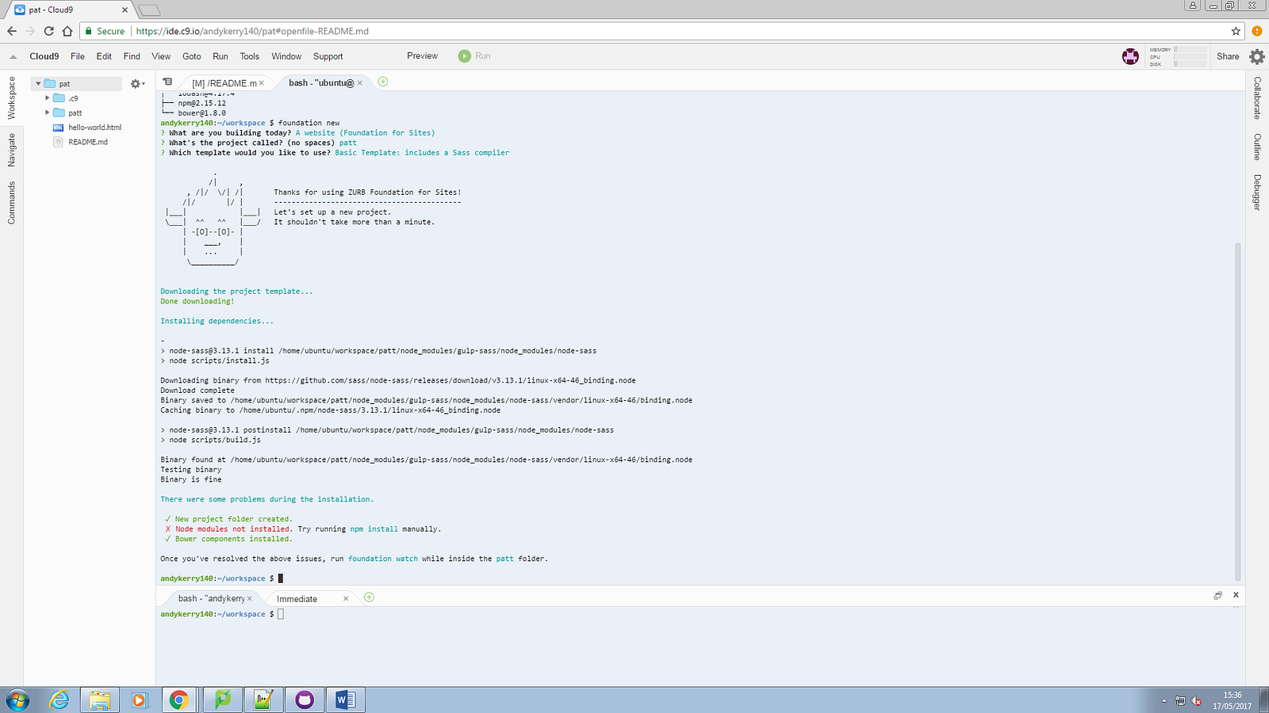Image resolution: width=1269 pixels, height=713 pixels.
Task: Open the Cloud9 menu
Action: click(44, 56)
